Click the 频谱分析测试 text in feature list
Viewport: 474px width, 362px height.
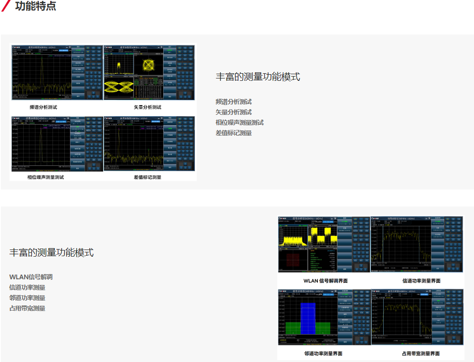[234, 102]
